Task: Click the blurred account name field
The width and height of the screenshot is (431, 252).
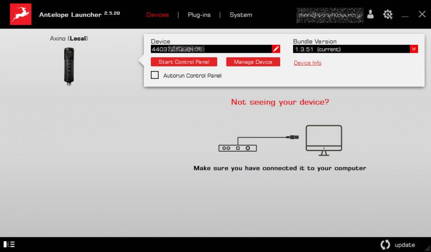Action: pos(330,15)
